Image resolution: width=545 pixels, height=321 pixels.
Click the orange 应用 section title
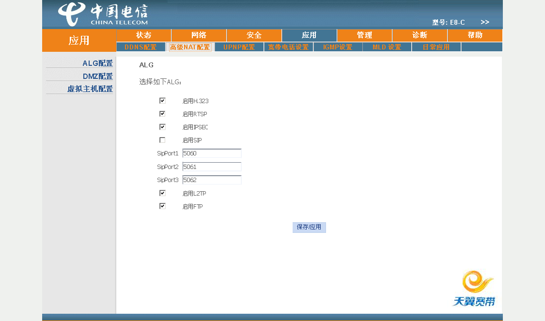pos(79,40)
